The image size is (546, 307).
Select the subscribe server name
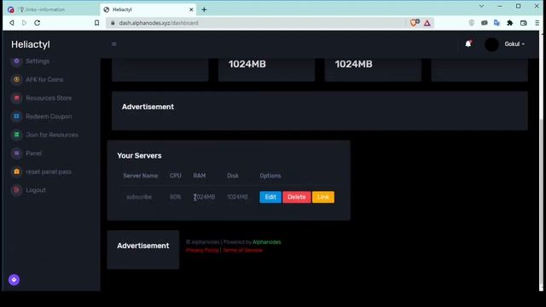click(139, 197)
